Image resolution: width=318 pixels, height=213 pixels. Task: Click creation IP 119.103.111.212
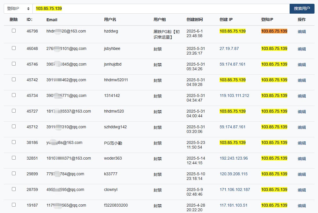click(234, 95)
